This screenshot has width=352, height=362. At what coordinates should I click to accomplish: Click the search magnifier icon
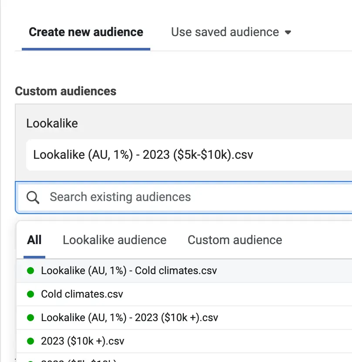click(33, 198)
